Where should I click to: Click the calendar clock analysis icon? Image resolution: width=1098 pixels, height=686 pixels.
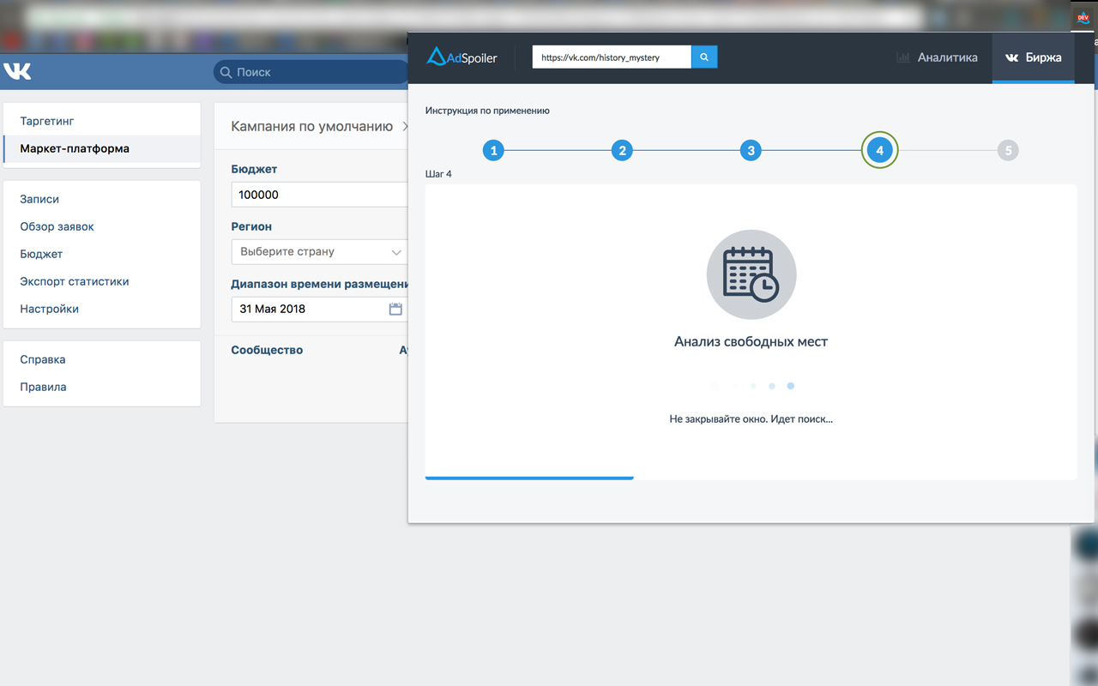(x=751, y=275)
